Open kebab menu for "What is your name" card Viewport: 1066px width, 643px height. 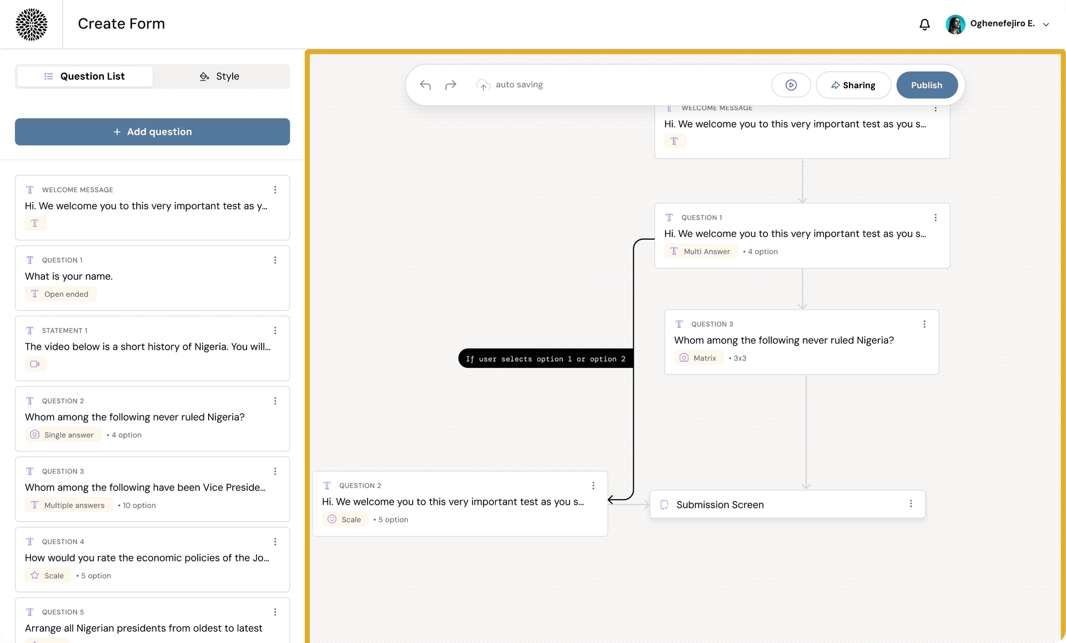click(275, 260)
